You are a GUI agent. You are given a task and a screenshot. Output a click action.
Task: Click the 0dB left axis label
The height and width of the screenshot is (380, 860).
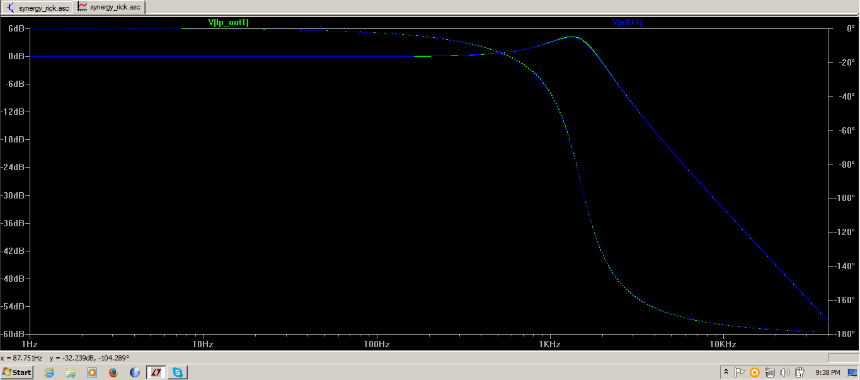(16, 56)
